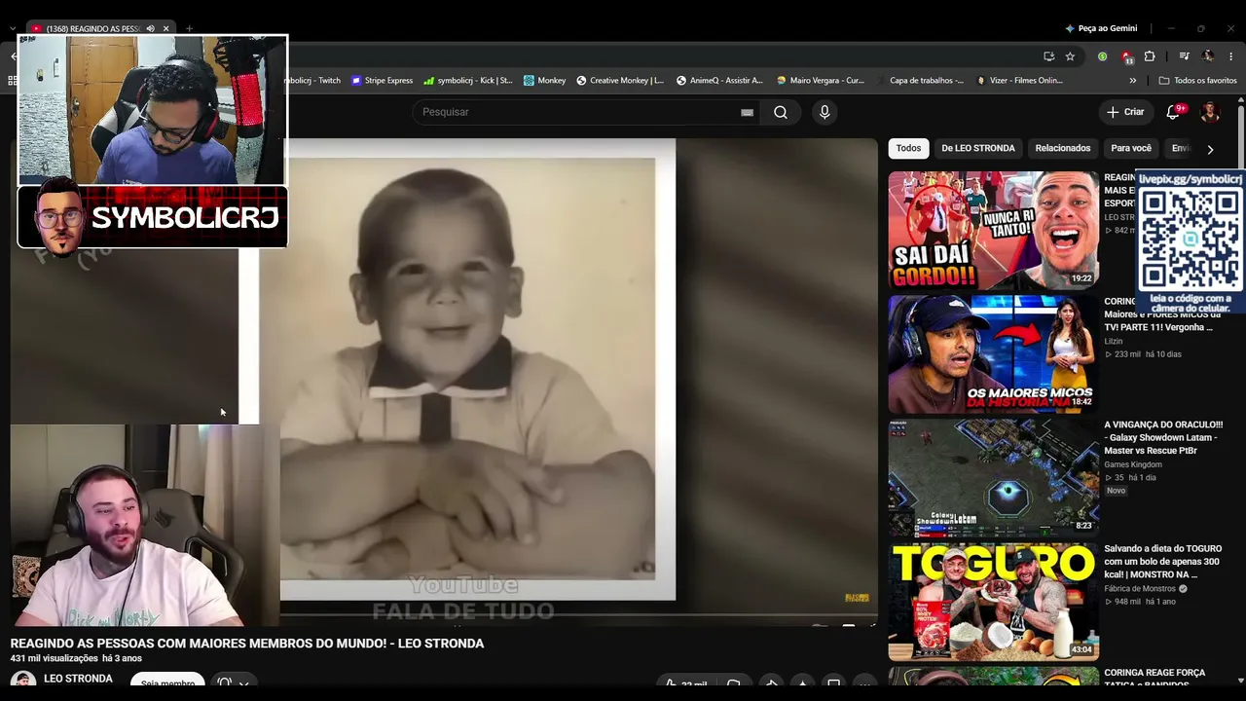Screen dimensions: 1246x701
Task: Open the TOGURO diet video thumbnail
Action: click(993, 602)
